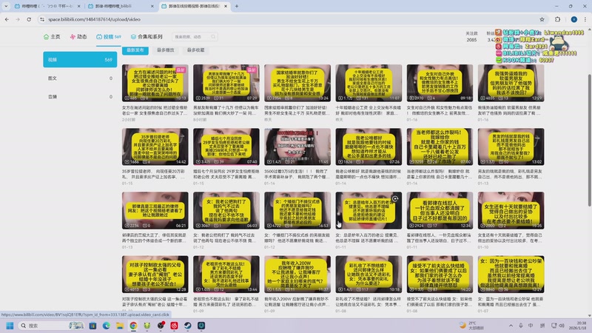Open Microsoft Edge from taskbar

point(106,326)
